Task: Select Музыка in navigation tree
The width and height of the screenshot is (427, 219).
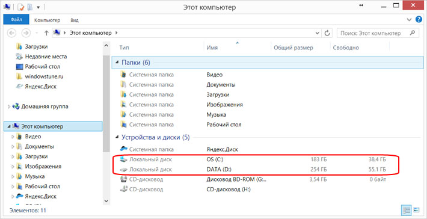Action: tap(35, 176)
